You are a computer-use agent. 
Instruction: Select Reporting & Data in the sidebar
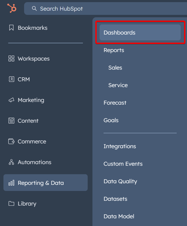[45, 183]
